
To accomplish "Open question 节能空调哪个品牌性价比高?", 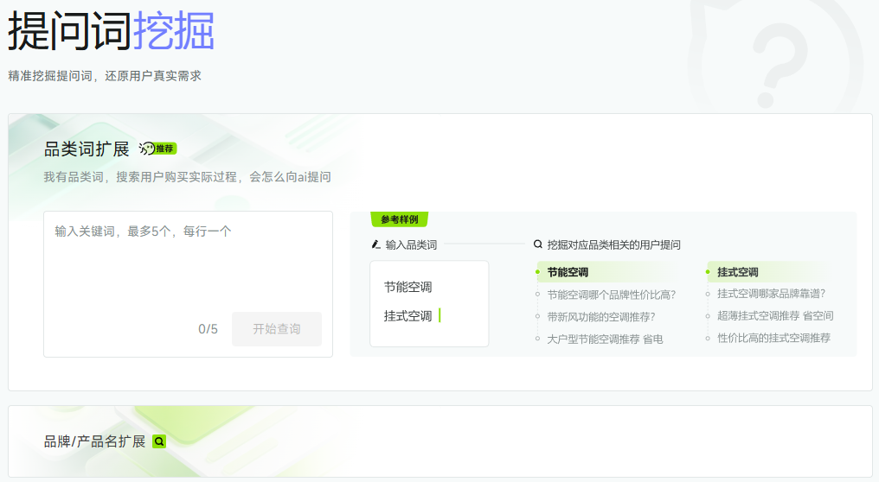I will 611,295.
